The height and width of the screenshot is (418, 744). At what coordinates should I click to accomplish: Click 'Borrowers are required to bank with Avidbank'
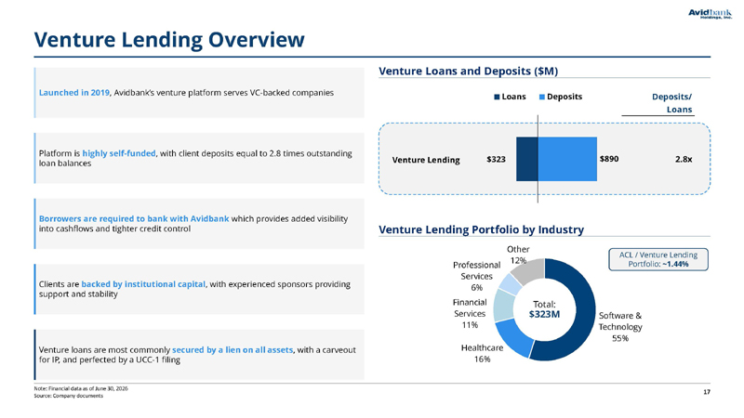134,219
